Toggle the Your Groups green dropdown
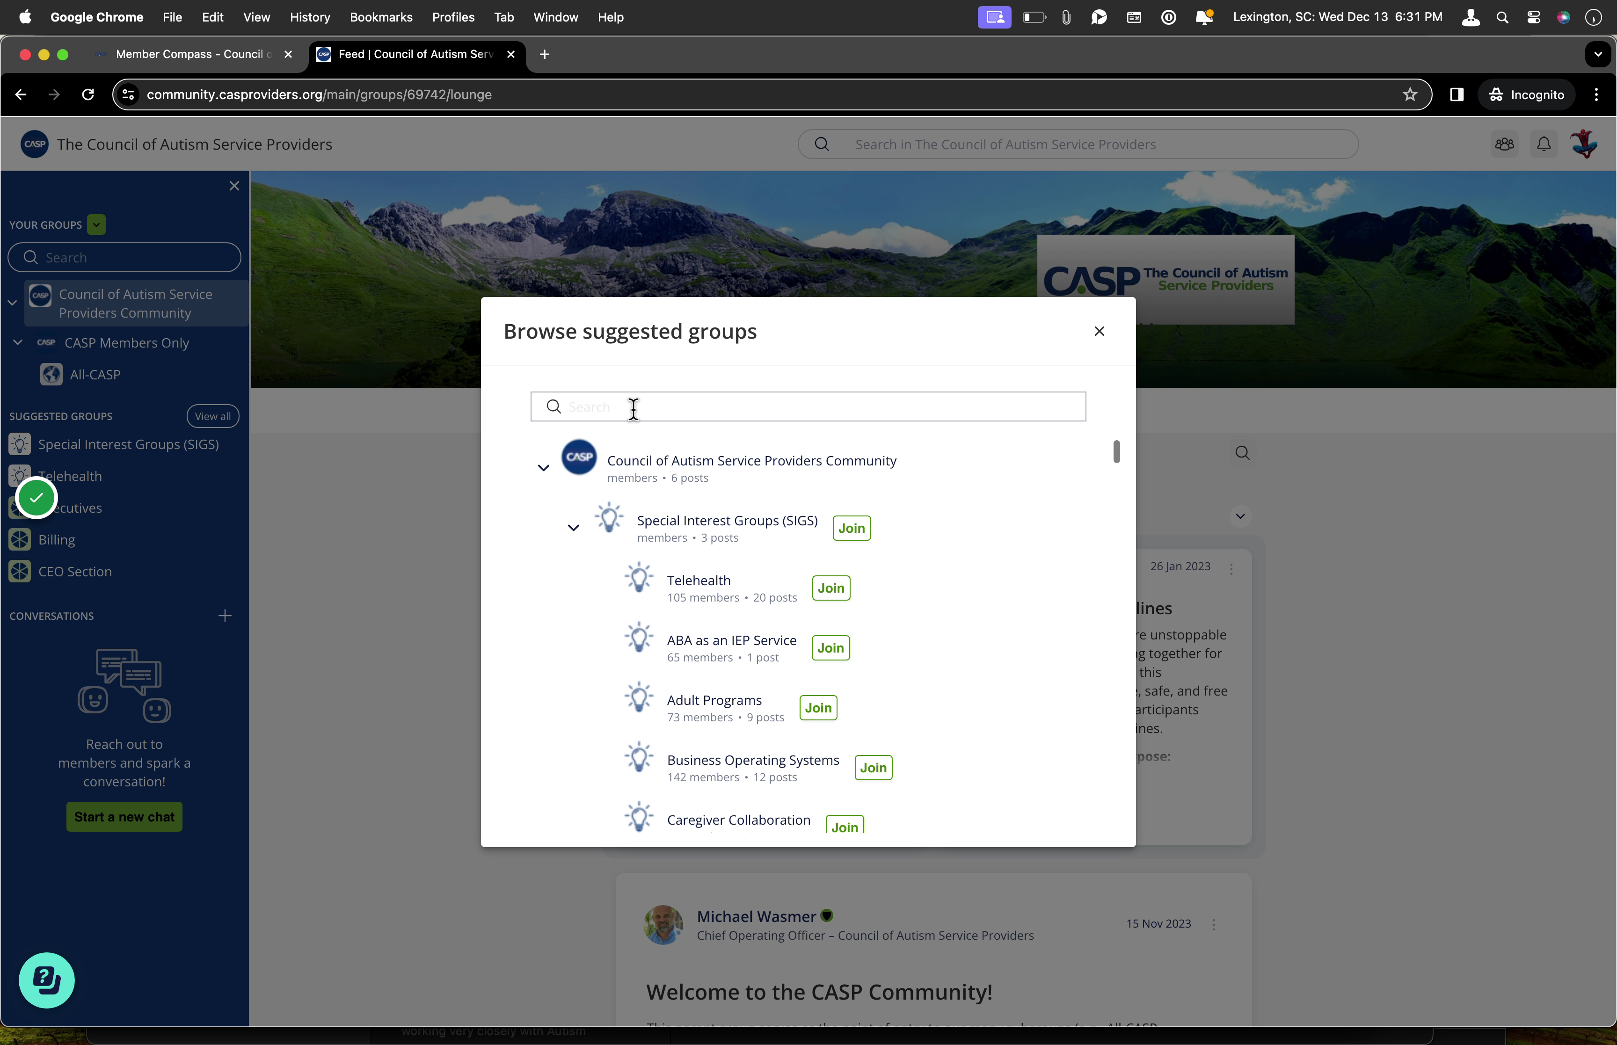This screenshot has height=1045, width=1617. coord(96,225)
